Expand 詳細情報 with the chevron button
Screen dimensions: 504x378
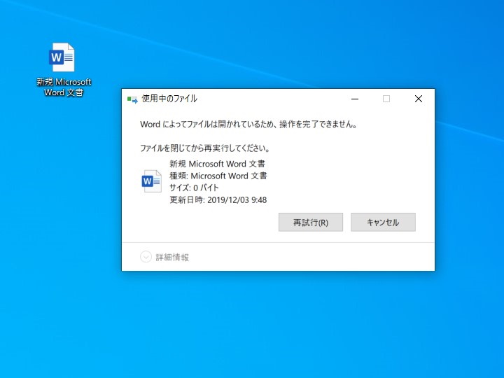click(146, 257)
